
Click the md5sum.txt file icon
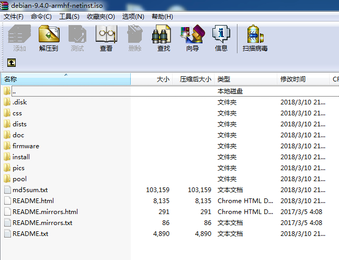[x=7, y=190]
